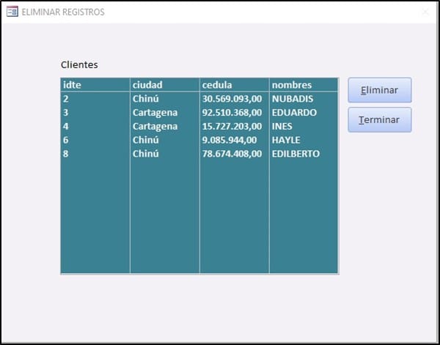Select the idte column header
The image size is (440, 345).
tap(95, 85)
